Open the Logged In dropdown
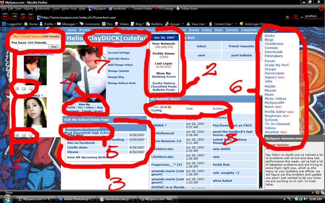The image size is (325, 203). tap(12, 24)
